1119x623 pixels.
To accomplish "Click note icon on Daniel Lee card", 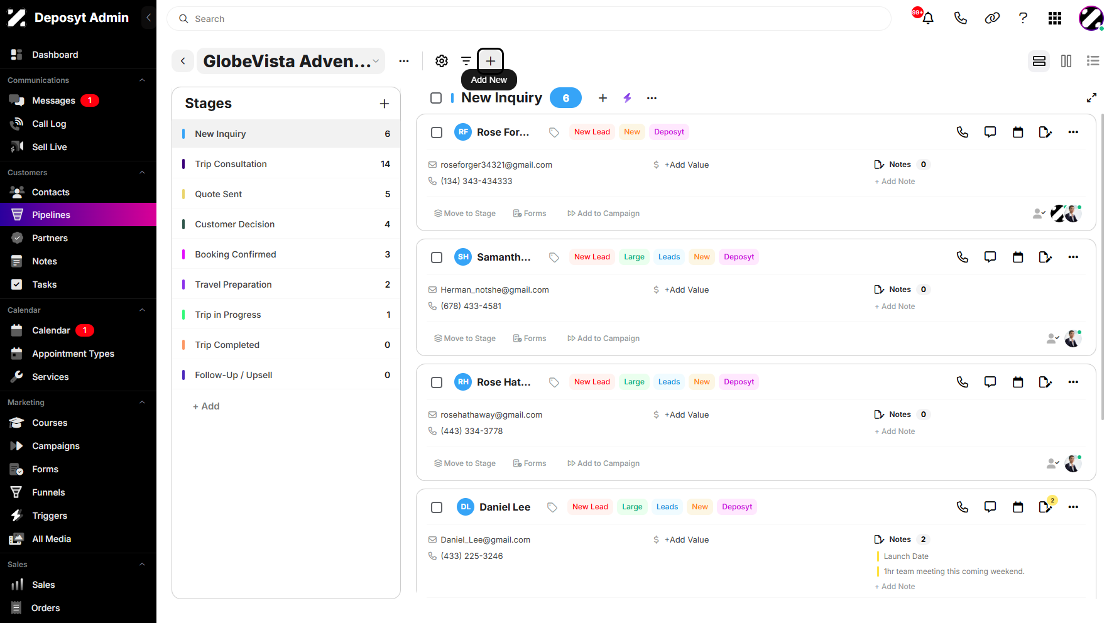I will pos(1045,507).
